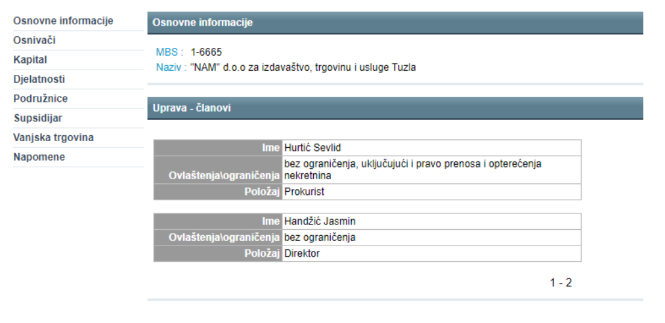Show Napomene from the left menu
Image resolution: width=665 pixels, height=323 pixels.
click(x=39, y=158)
